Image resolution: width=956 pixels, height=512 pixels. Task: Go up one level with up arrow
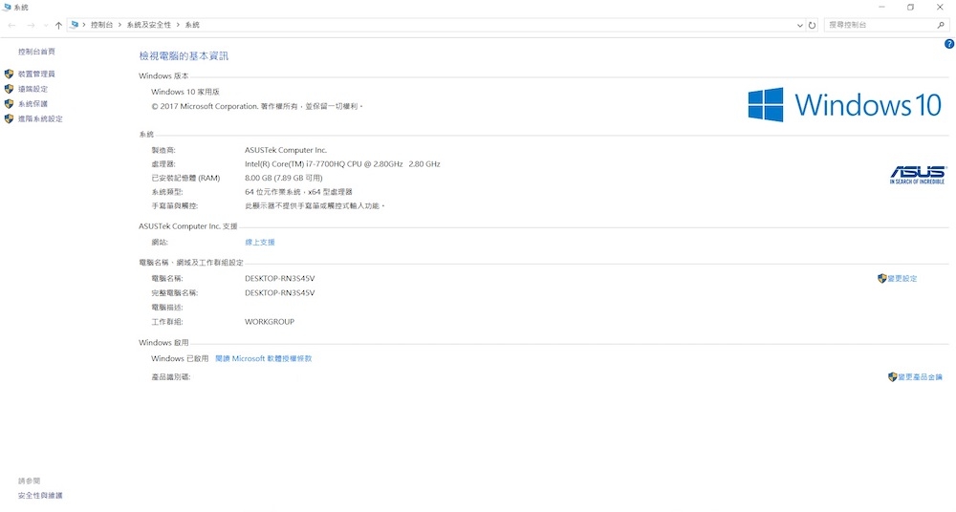pyautogui.click(x=58, y=25)
